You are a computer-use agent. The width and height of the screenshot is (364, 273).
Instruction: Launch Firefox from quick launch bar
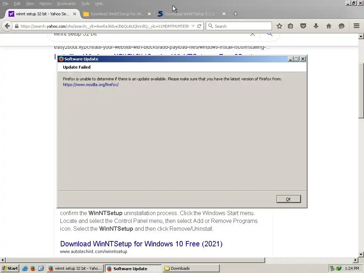(x=33, y=268)
